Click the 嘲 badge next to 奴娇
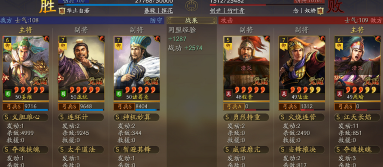Screen dimensions: 383x167 click(x=320, y=11)
